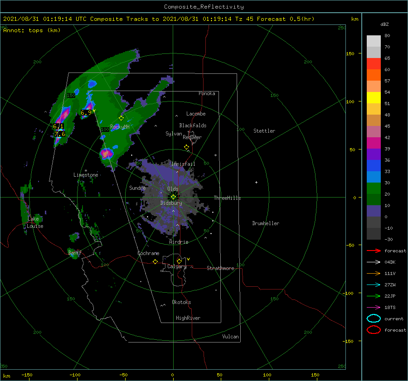This screenshot has width=408, height=381.
Task: Click the white plus marker east of ThreeHills
Action: [x=256, y=182]
